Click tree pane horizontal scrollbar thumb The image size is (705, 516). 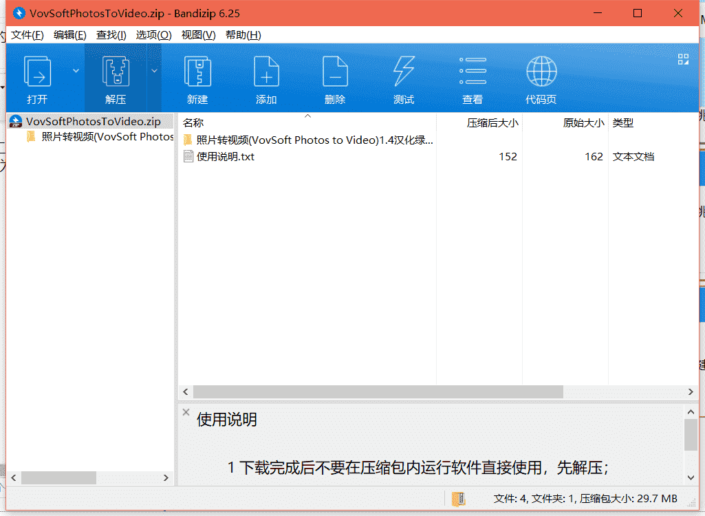click(58, 477)
